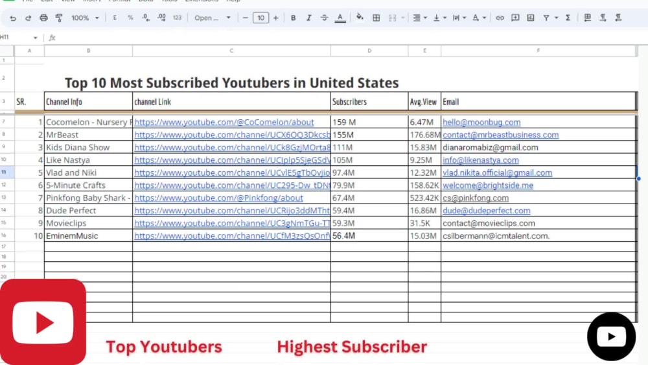Open vertical align dropdown
The image size is (648, 365).
point(439,18)
